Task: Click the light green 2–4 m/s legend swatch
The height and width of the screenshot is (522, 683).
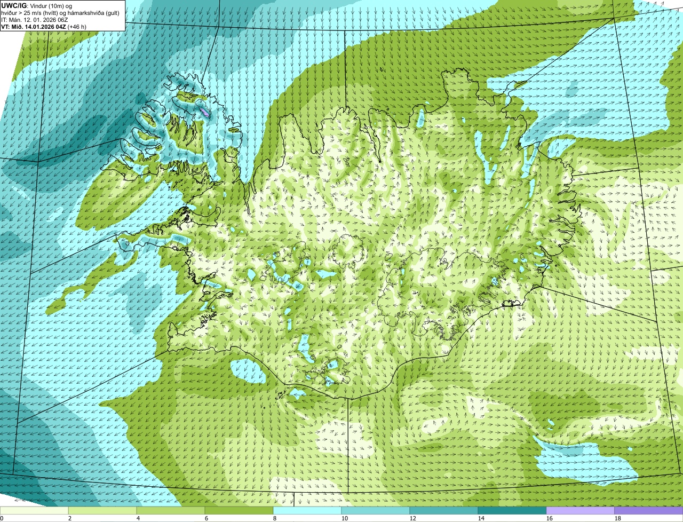Action: tap(102, 510)
